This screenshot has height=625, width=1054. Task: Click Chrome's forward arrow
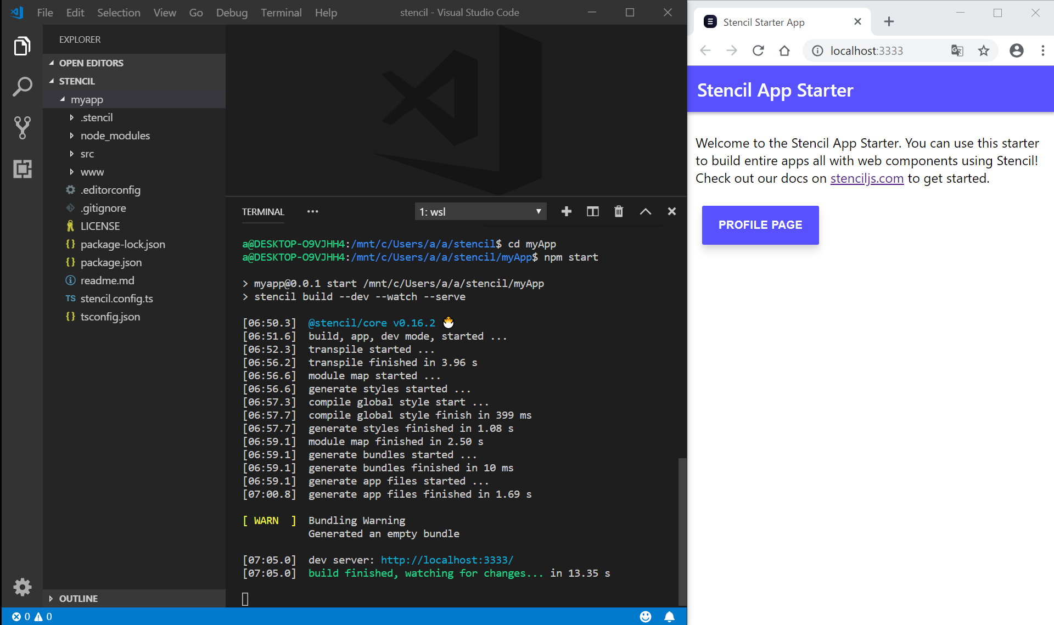click(x=732, y=50)
